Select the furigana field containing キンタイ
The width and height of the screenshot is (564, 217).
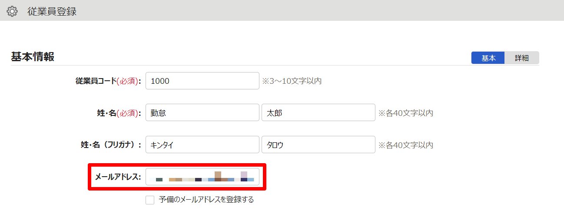(202, 145)
